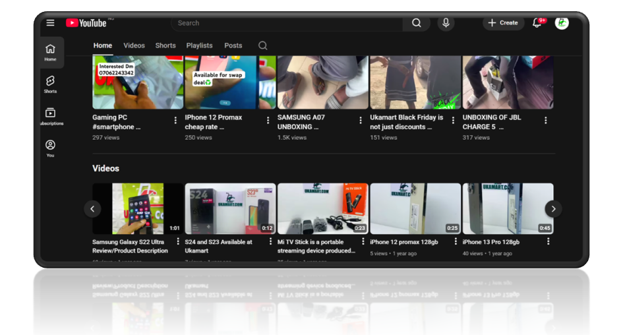
Task: Open options for Gaming PC short
Action: (x=175, y=120)
